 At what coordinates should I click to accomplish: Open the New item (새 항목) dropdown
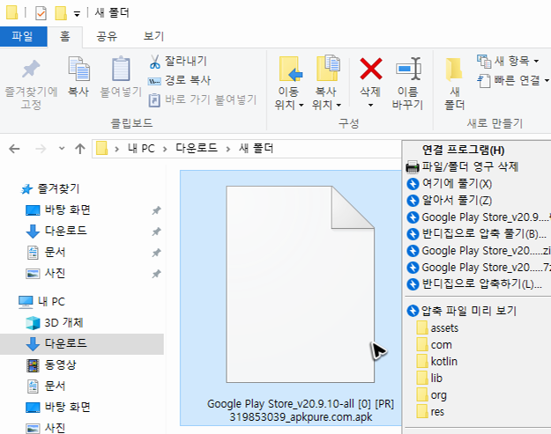(x=508, y=62)
